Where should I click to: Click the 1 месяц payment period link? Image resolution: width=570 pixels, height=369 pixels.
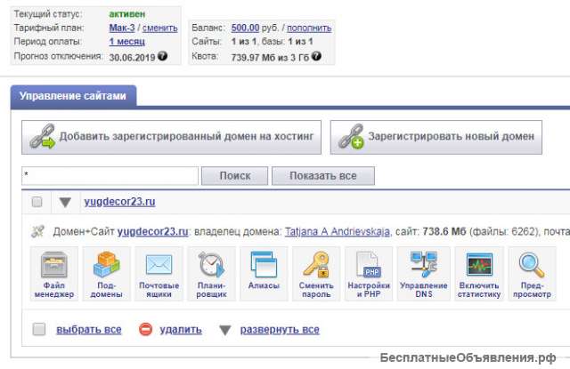[x=126, y=42]
